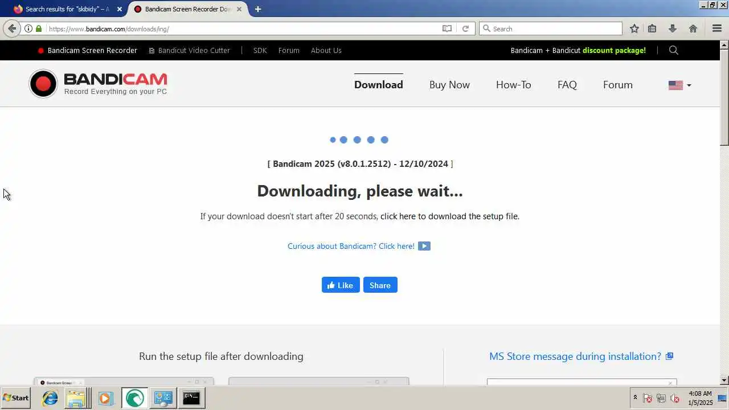Click the Facebook Share button
729x410 pixels.
(380, 285)
